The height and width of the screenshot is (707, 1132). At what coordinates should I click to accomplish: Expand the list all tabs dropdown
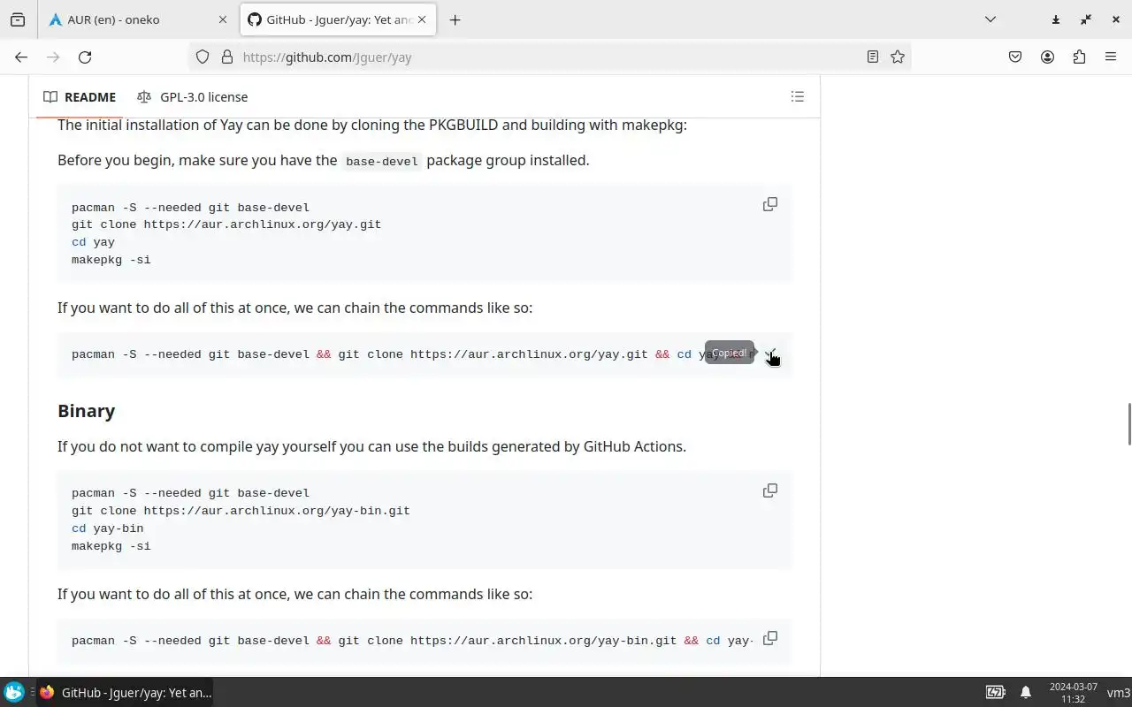click(990, 19)
